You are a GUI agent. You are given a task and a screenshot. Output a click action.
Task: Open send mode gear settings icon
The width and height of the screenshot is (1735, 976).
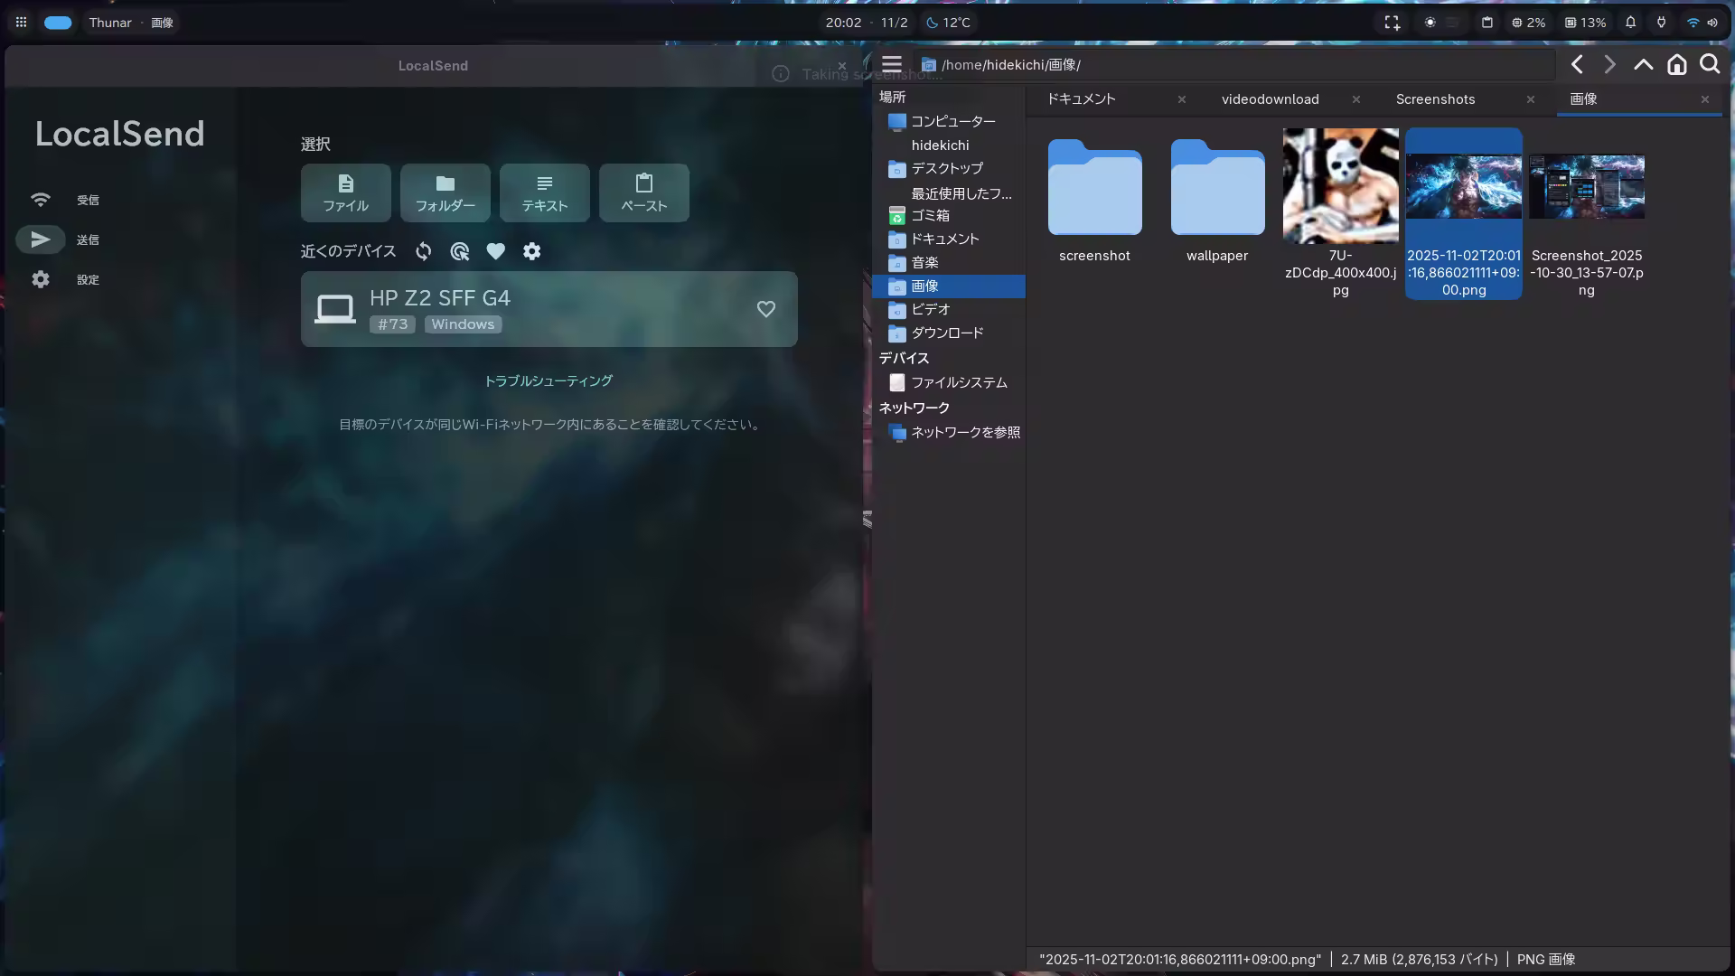pos(531,251)
